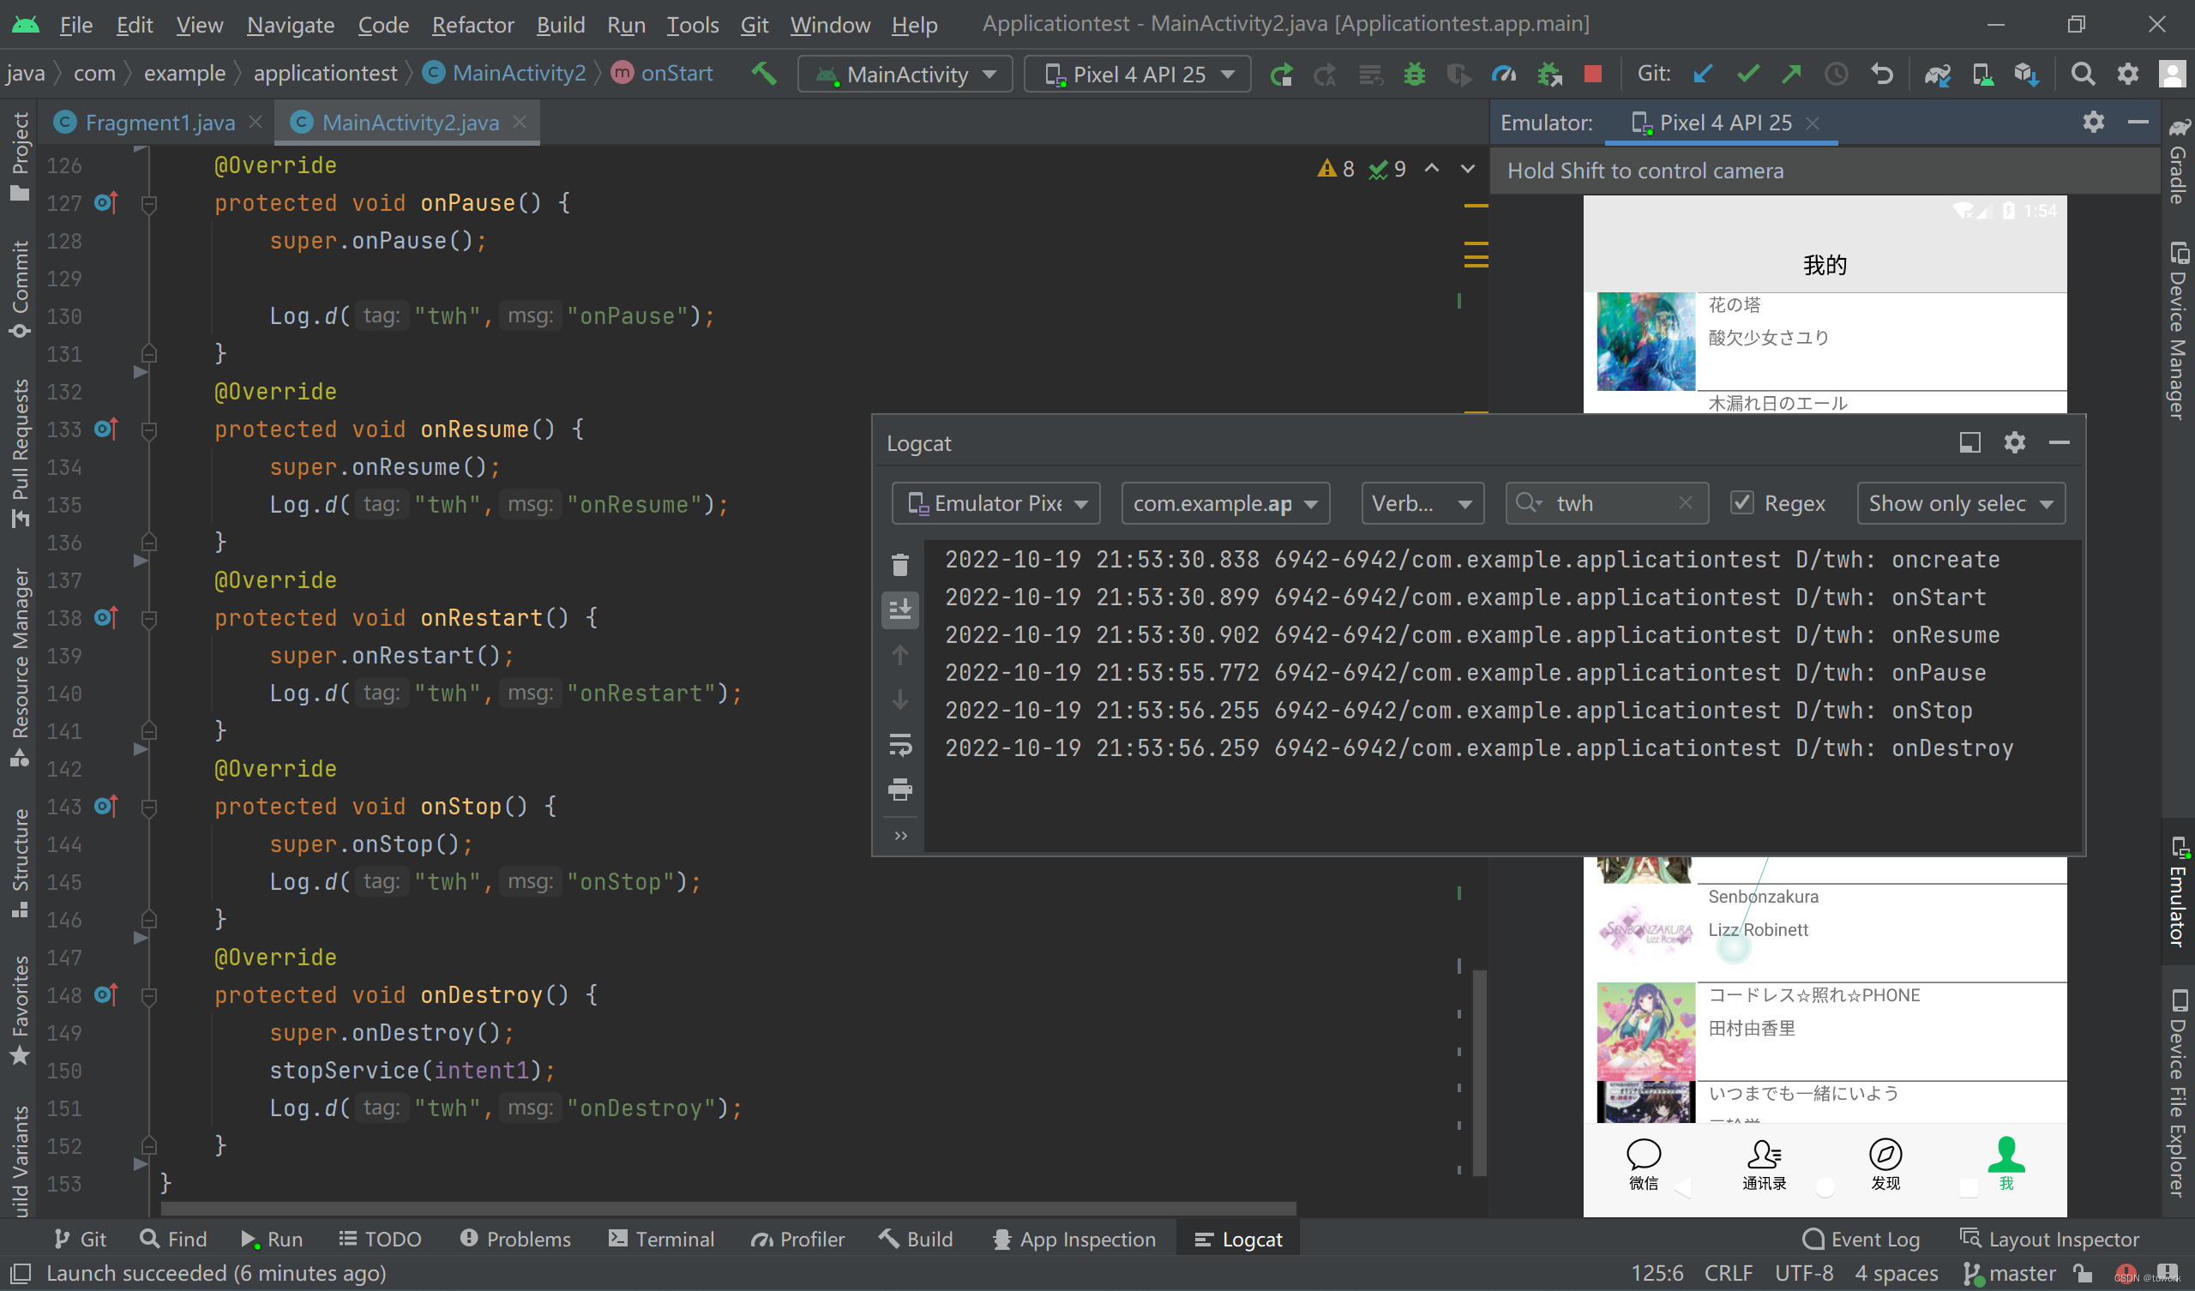This screenshot has width=2195, height=1291.
Task: Toggle the Favorites tool window
Action: point(19,1011)
